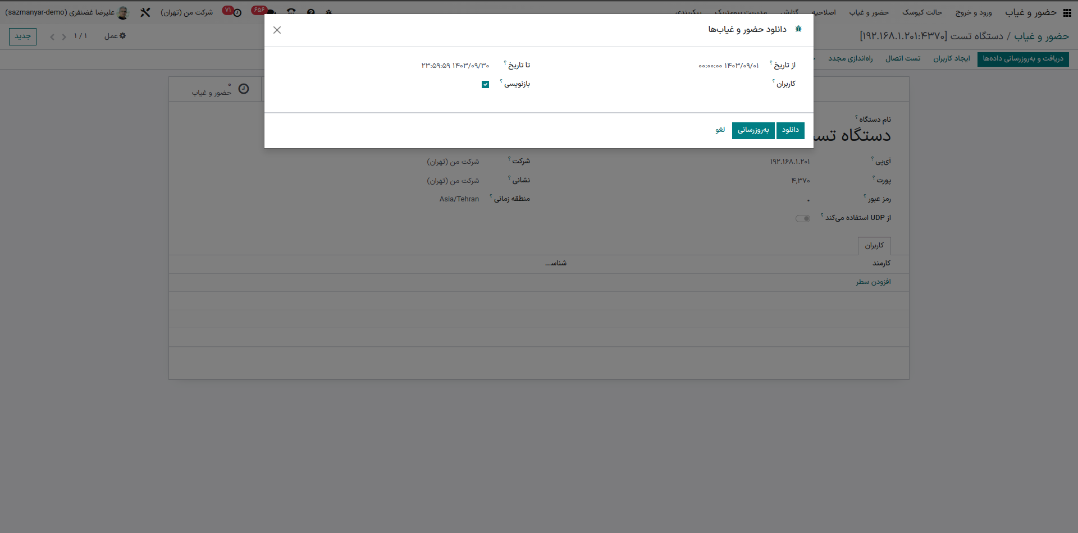Click the از تاریخ date field

(728, 66)
